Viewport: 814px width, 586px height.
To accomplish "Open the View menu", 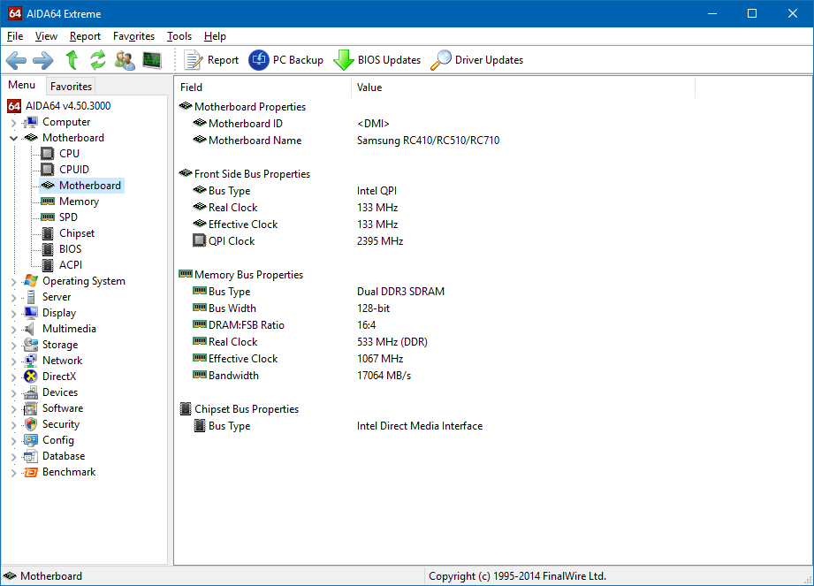I will (46, 36).
